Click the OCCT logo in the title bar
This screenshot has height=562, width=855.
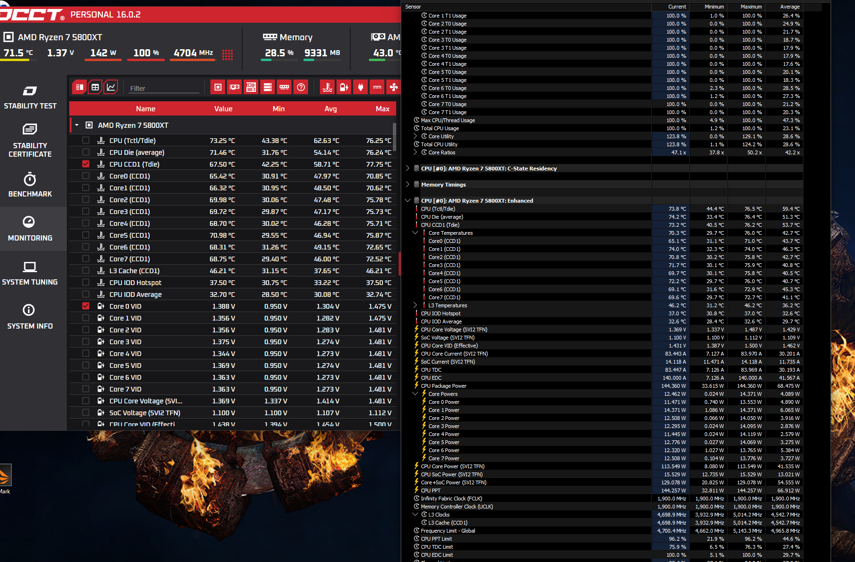(x=32, y=15)
